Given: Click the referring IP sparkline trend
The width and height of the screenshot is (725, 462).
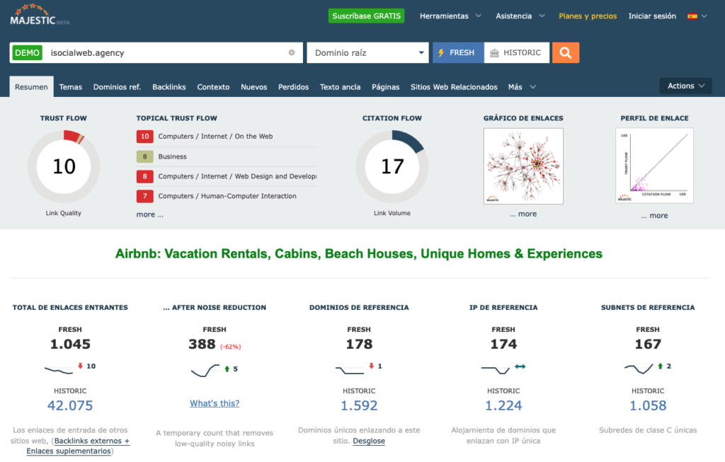Looking at the screenshot, I should point(495,369).
